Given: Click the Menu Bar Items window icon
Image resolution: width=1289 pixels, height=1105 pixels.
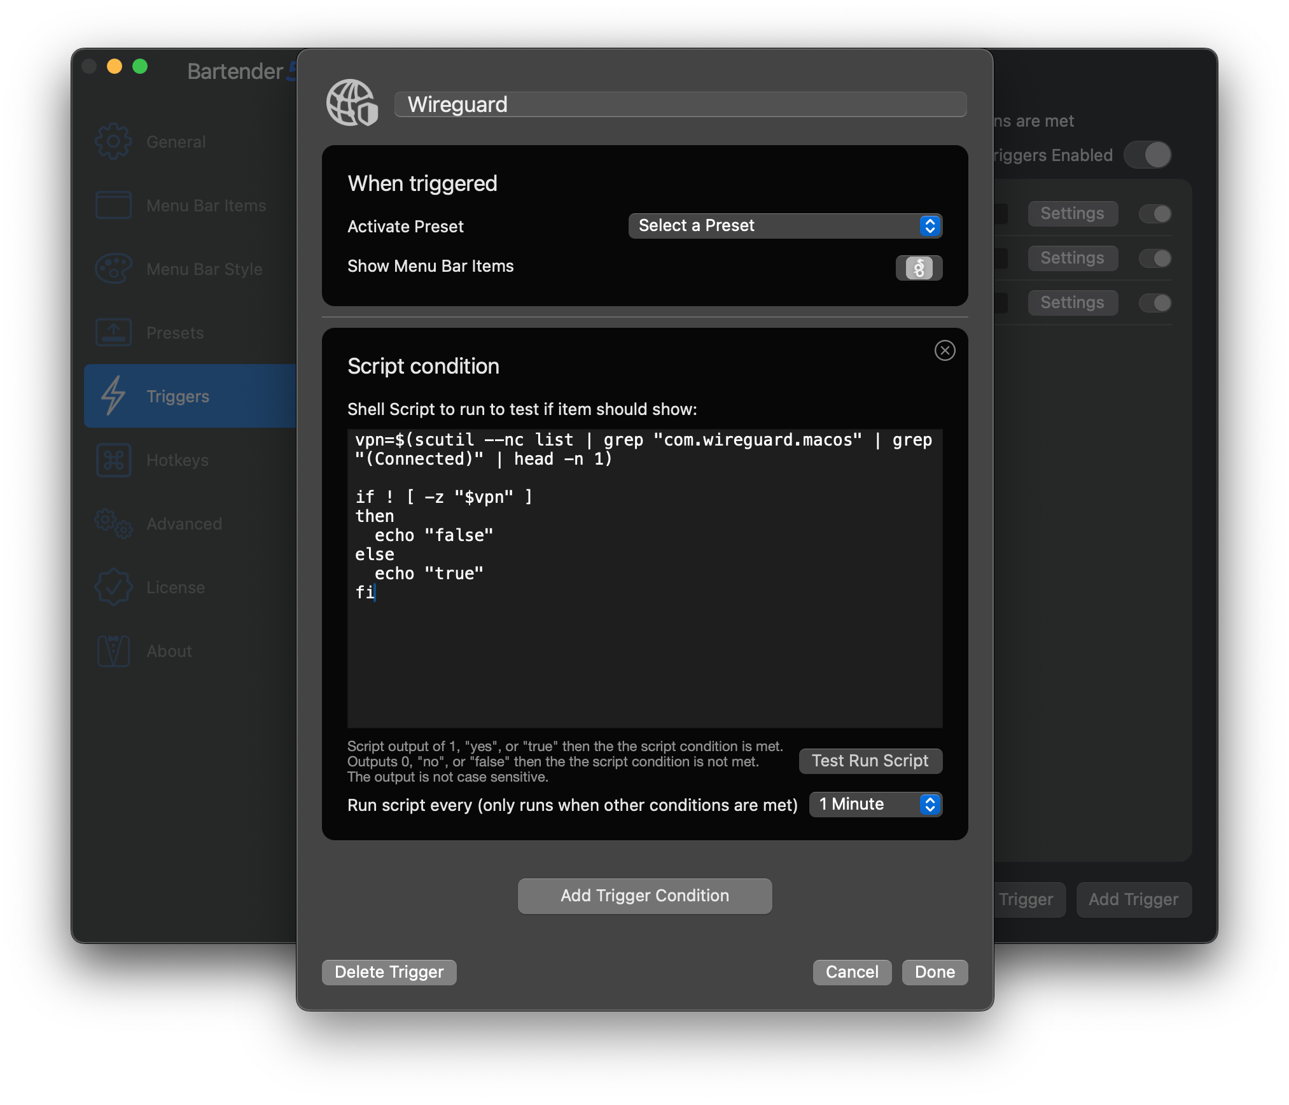Looking at the screenshot, I should pyautogui.click(x=113, y=205).
